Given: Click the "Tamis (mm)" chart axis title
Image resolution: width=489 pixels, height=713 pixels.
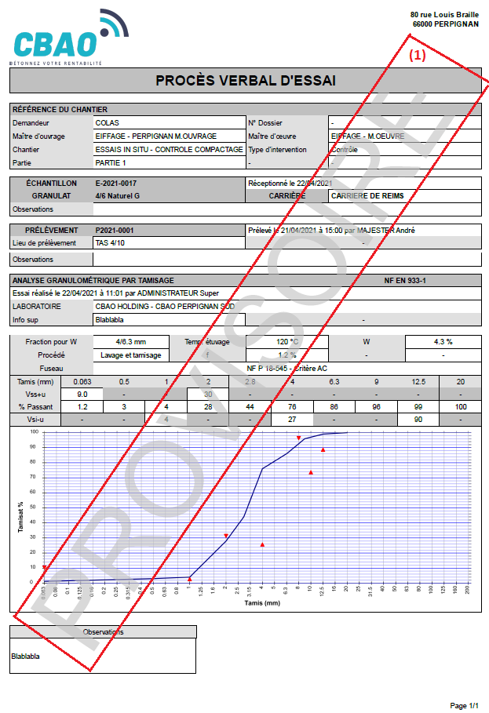Looking at the screenshot, I should click(262, 603).
